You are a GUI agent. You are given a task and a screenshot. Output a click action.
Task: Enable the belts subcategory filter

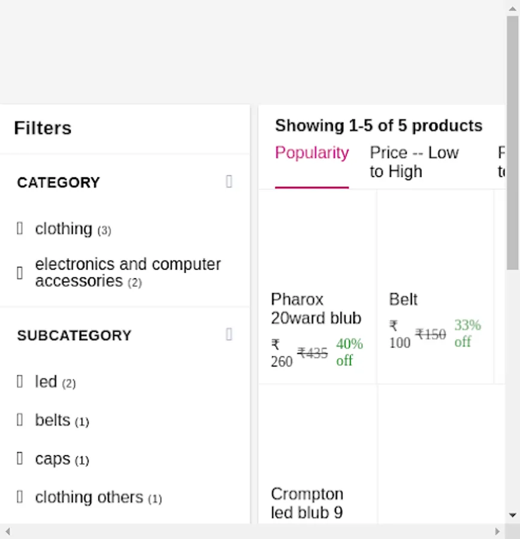pyautogui.click(x=20, y=420)
